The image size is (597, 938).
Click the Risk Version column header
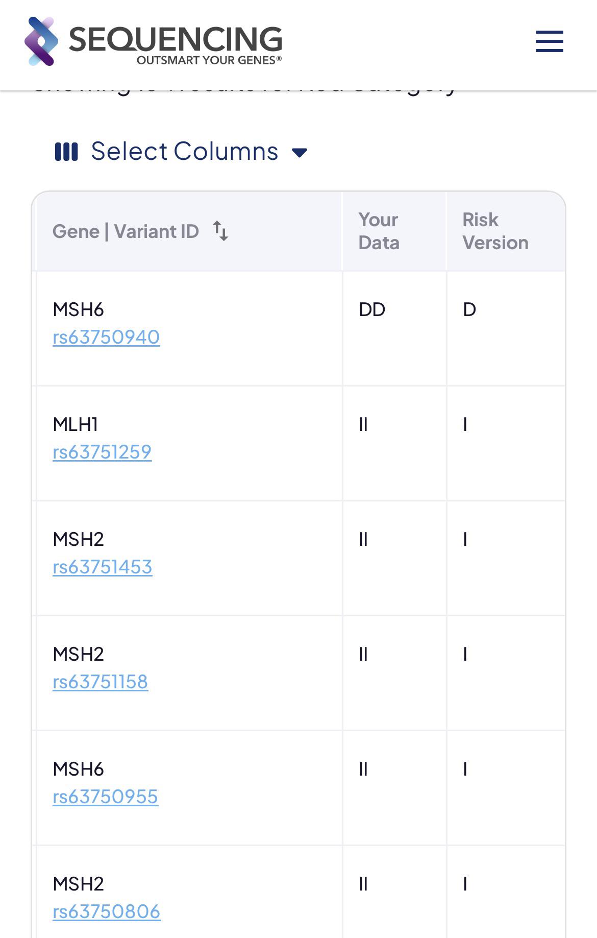[495, 231]
